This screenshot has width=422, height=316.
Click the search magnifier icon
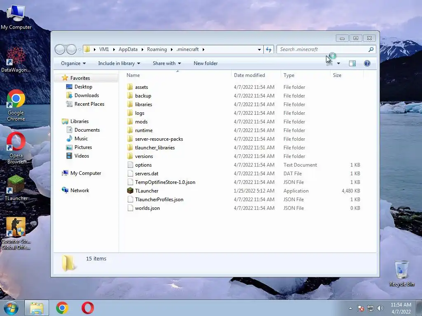coord(371,49)
